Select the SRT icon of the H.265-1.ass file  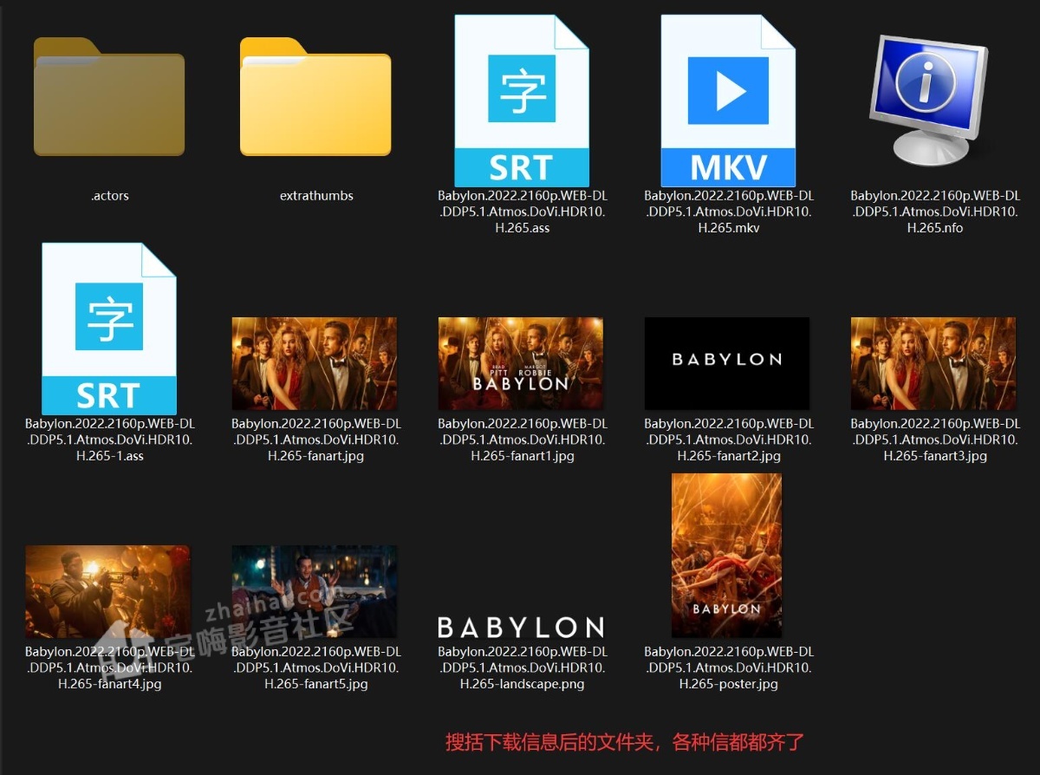(109, 329)
